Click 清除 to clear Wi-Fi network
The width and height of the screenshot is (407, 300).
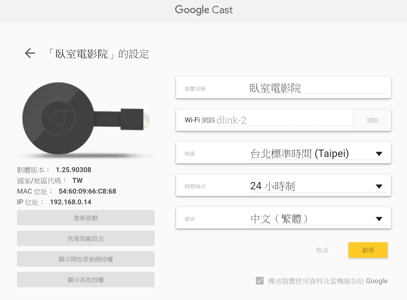point(372,120)
